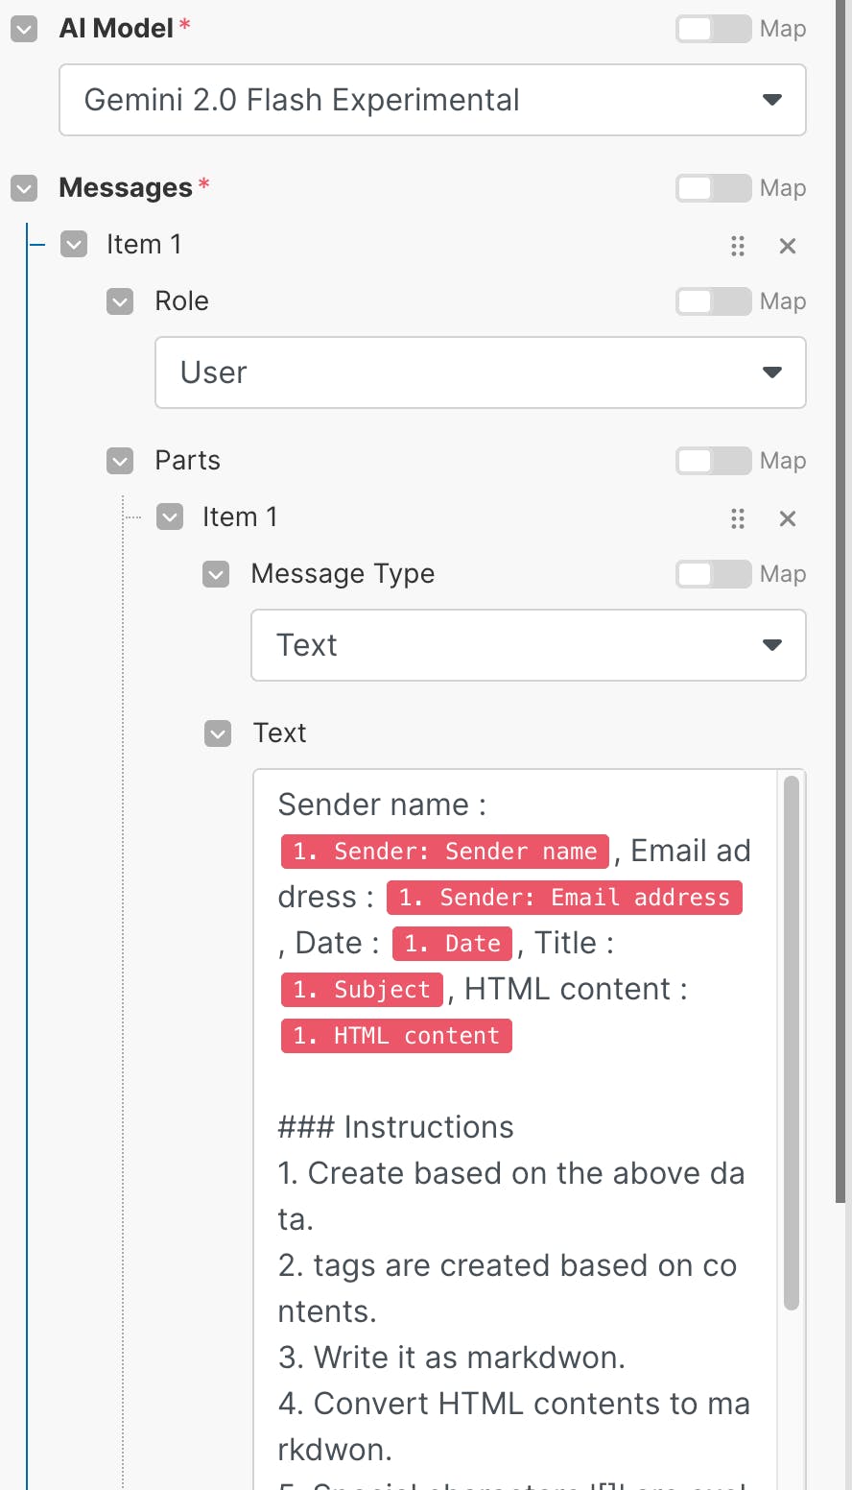The height and width of the screenshot is (1490, 852).
Task: Remove Parts Item 1 with X icon
Action: tap(788, 518)
